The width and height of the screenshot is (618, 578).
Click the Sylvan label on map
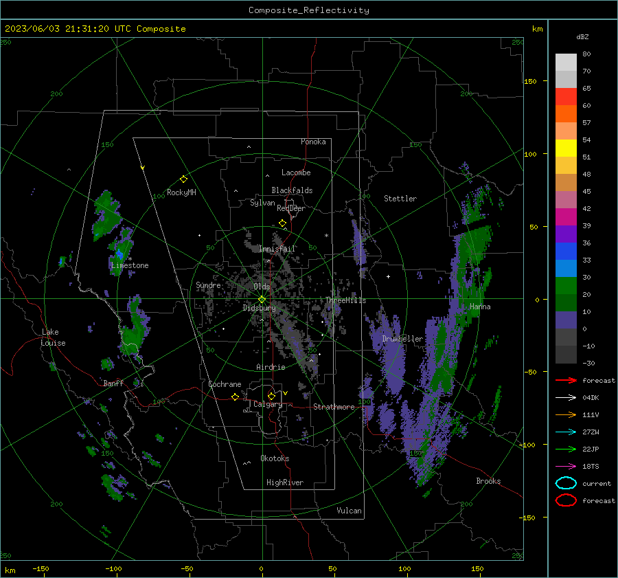pos(262,203)
